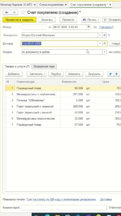Open the Договор record with its open icon

pyautogui.click(x=105, y=44)
